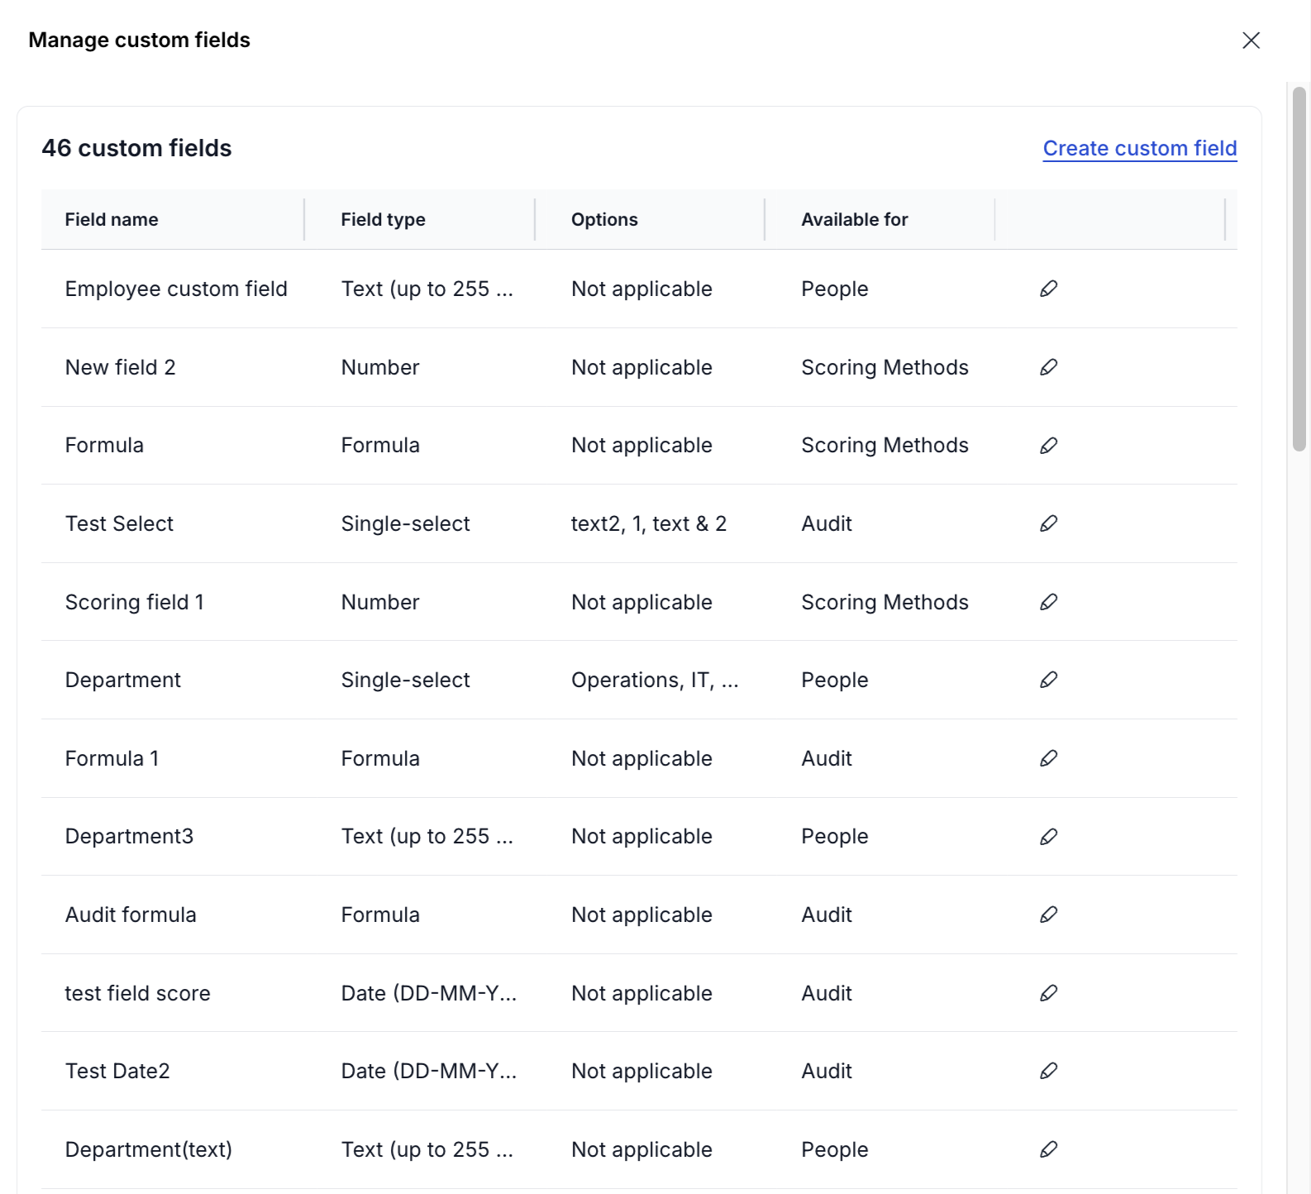This screenshot has width=1311, height=1194.
Task: Open edit for Department(text) field
Action: click(x=1048, y=1149)
